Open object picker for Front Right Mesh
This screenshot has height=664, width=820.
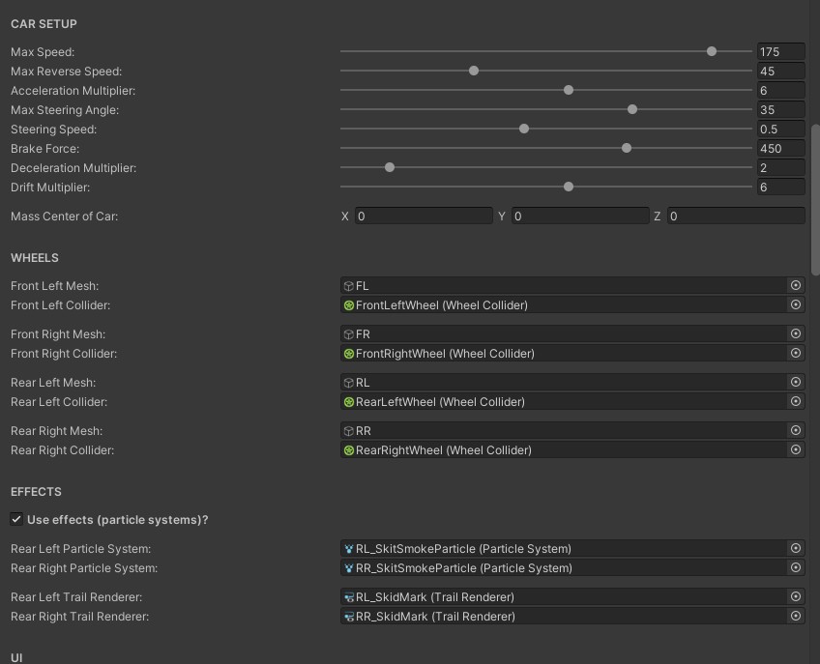click(796, 333)
